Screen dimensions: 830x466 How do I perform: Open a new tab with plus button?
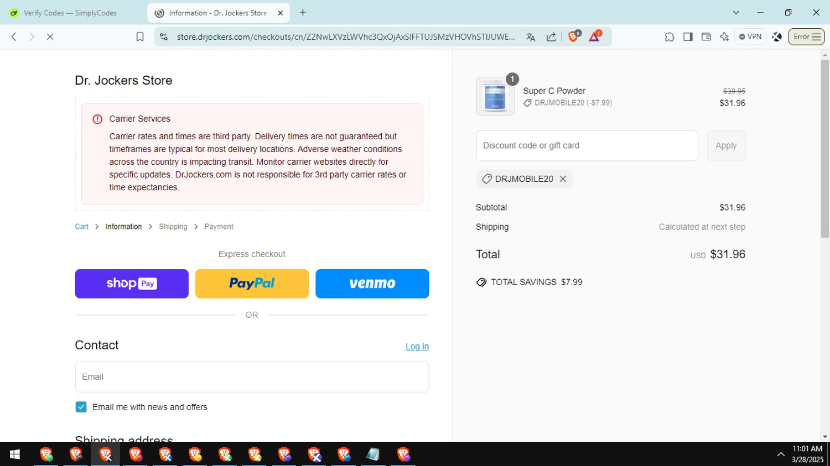(x=303, y=12)
